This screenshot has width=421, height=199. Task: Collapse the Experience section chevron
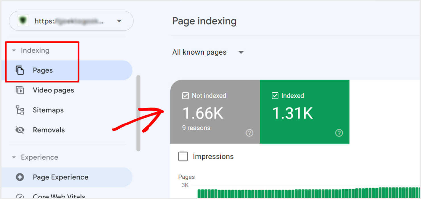coord(14,157)
